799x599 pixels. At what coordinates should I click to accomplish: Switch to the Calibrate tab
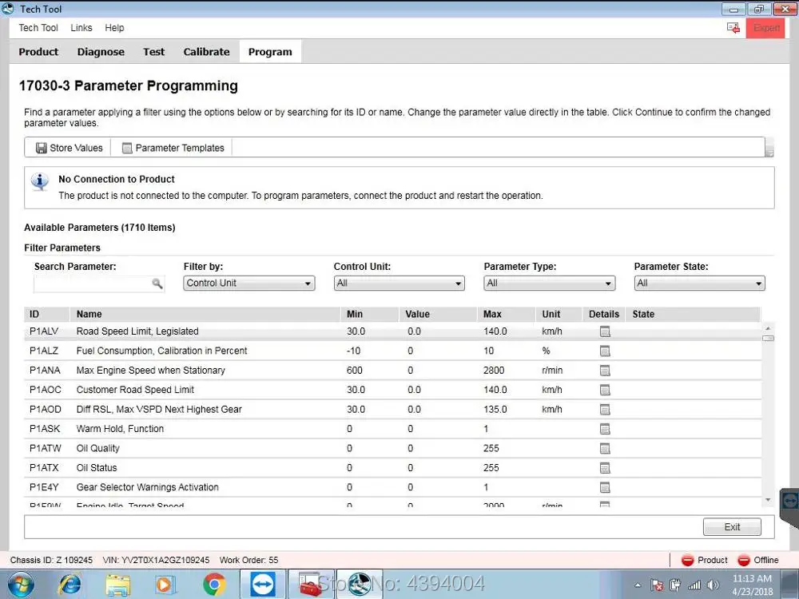[206, 52]
